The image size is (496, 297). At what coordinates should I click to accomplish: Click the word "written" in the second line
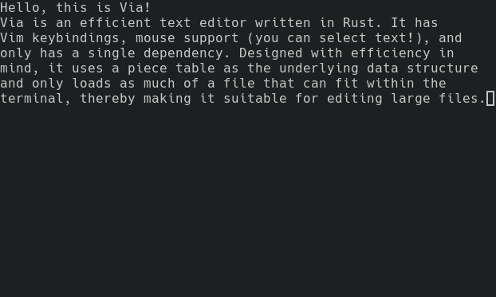coord(283,23)
